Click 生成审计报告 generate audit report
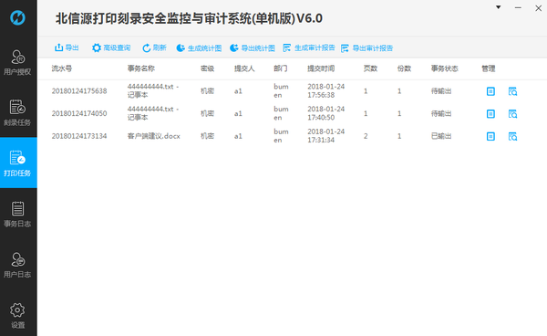 click(x=309, y=47)
